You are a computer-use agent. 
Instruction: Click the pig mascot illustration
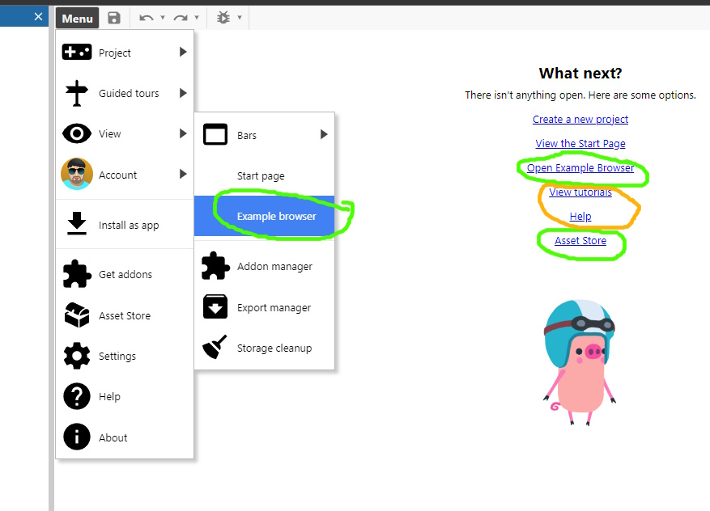580,361
